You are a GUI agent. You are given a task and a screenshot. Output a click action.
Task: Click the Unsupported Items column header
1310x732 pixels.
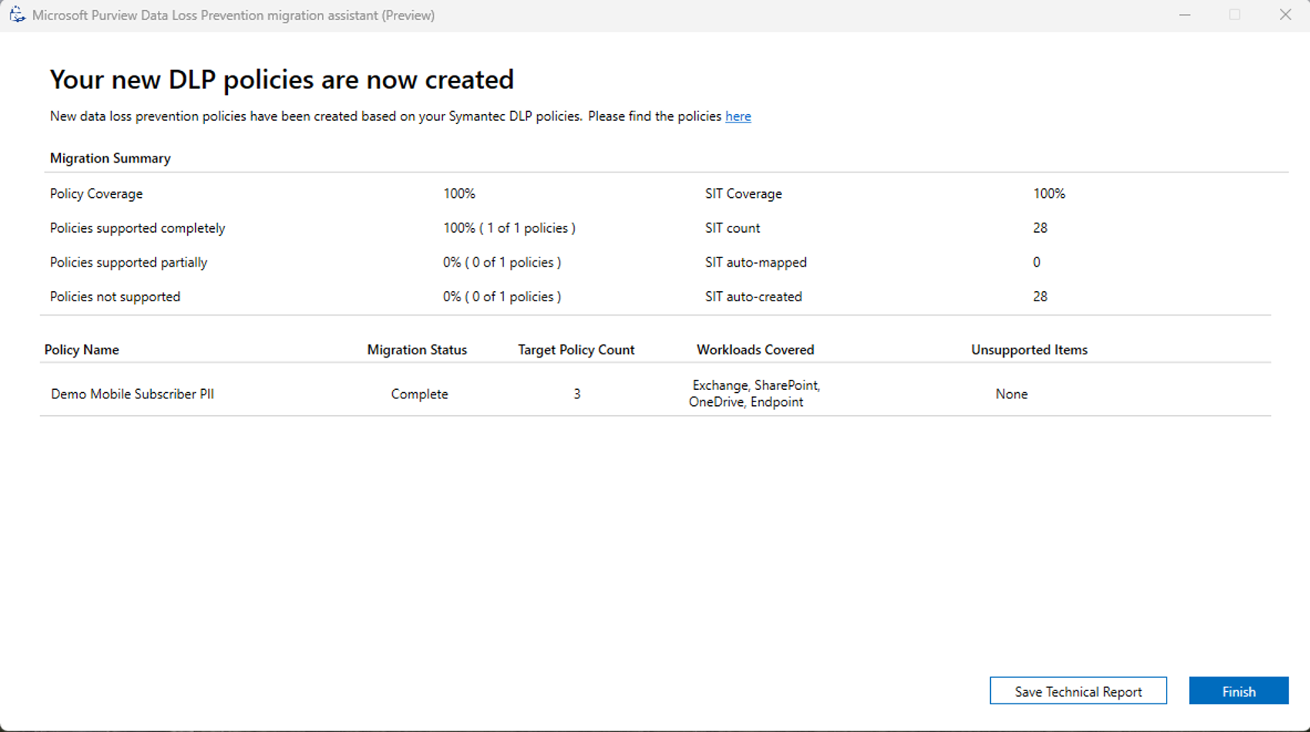pos(1029,350)
